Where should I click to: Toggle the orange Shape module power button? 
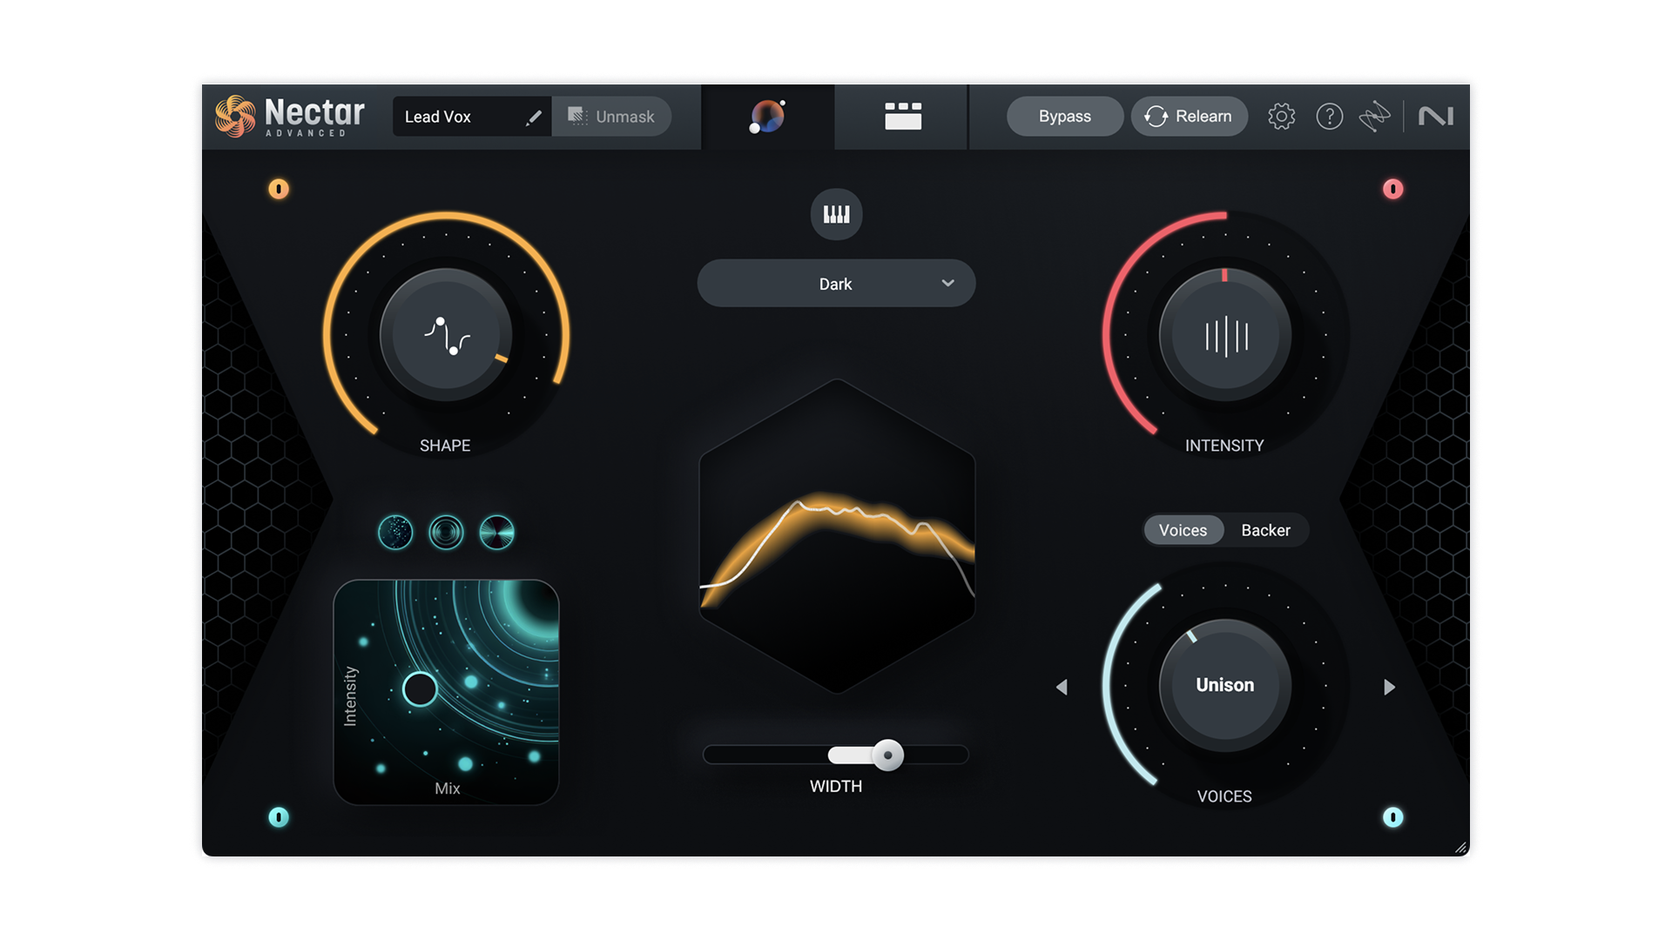point(279,189)
